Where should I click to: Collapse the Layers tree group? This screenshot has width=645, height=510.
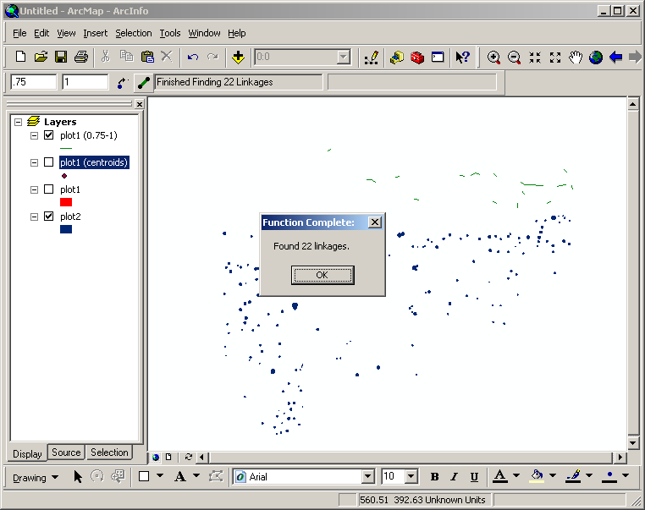[x=18, y=122]
